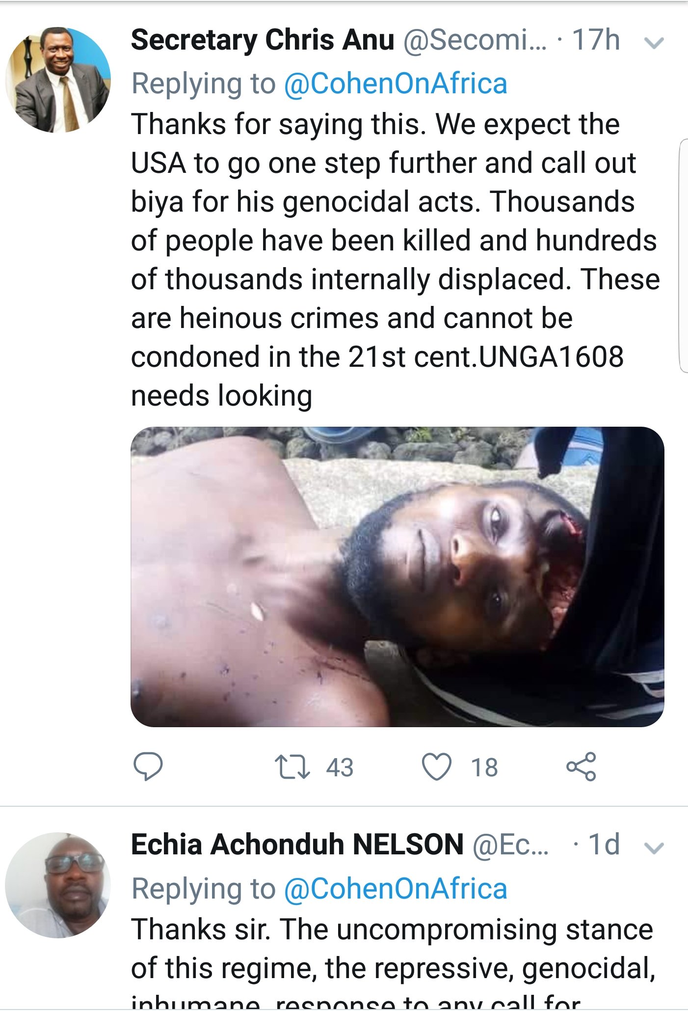688x1011 pixels.
Task: Open @CohenOnAfrica mention in Chris Anu's reply
Action: [x=395, y=83]
